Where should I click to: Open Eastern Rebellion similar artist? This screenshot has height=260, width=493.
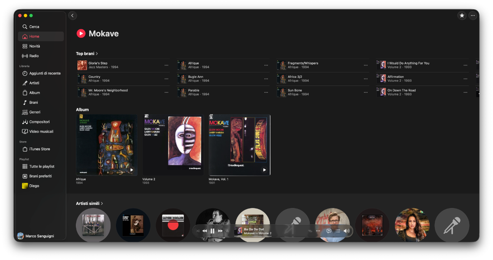tap(173, 225)
